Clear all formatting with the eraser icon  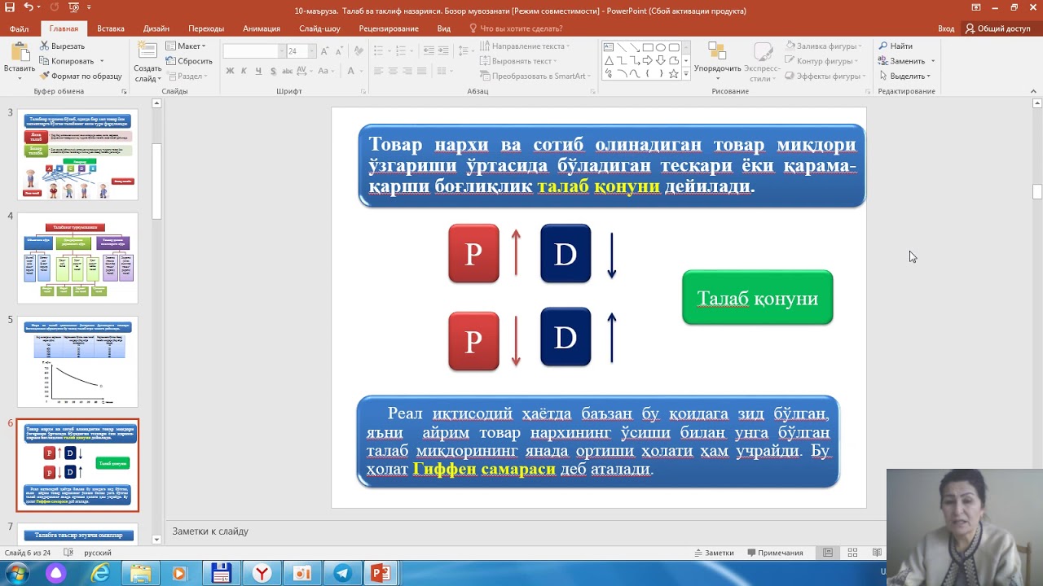coord(359,51)
